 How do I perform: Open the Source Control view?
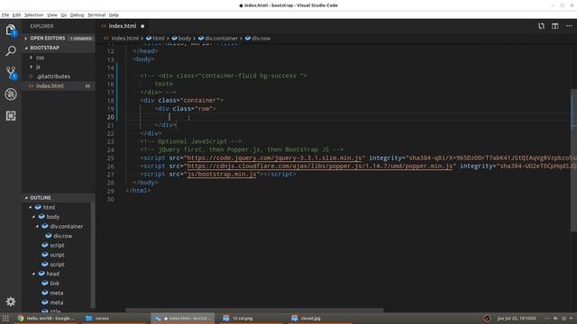tap(11, 72)
